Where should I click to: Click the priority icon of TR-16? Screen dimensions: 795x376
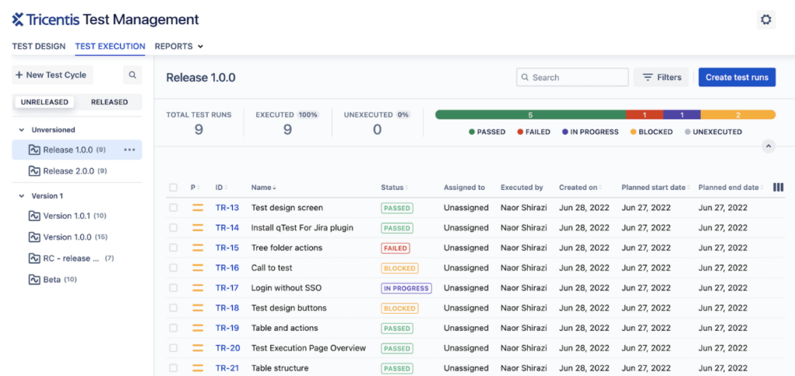tap(197, 267)
